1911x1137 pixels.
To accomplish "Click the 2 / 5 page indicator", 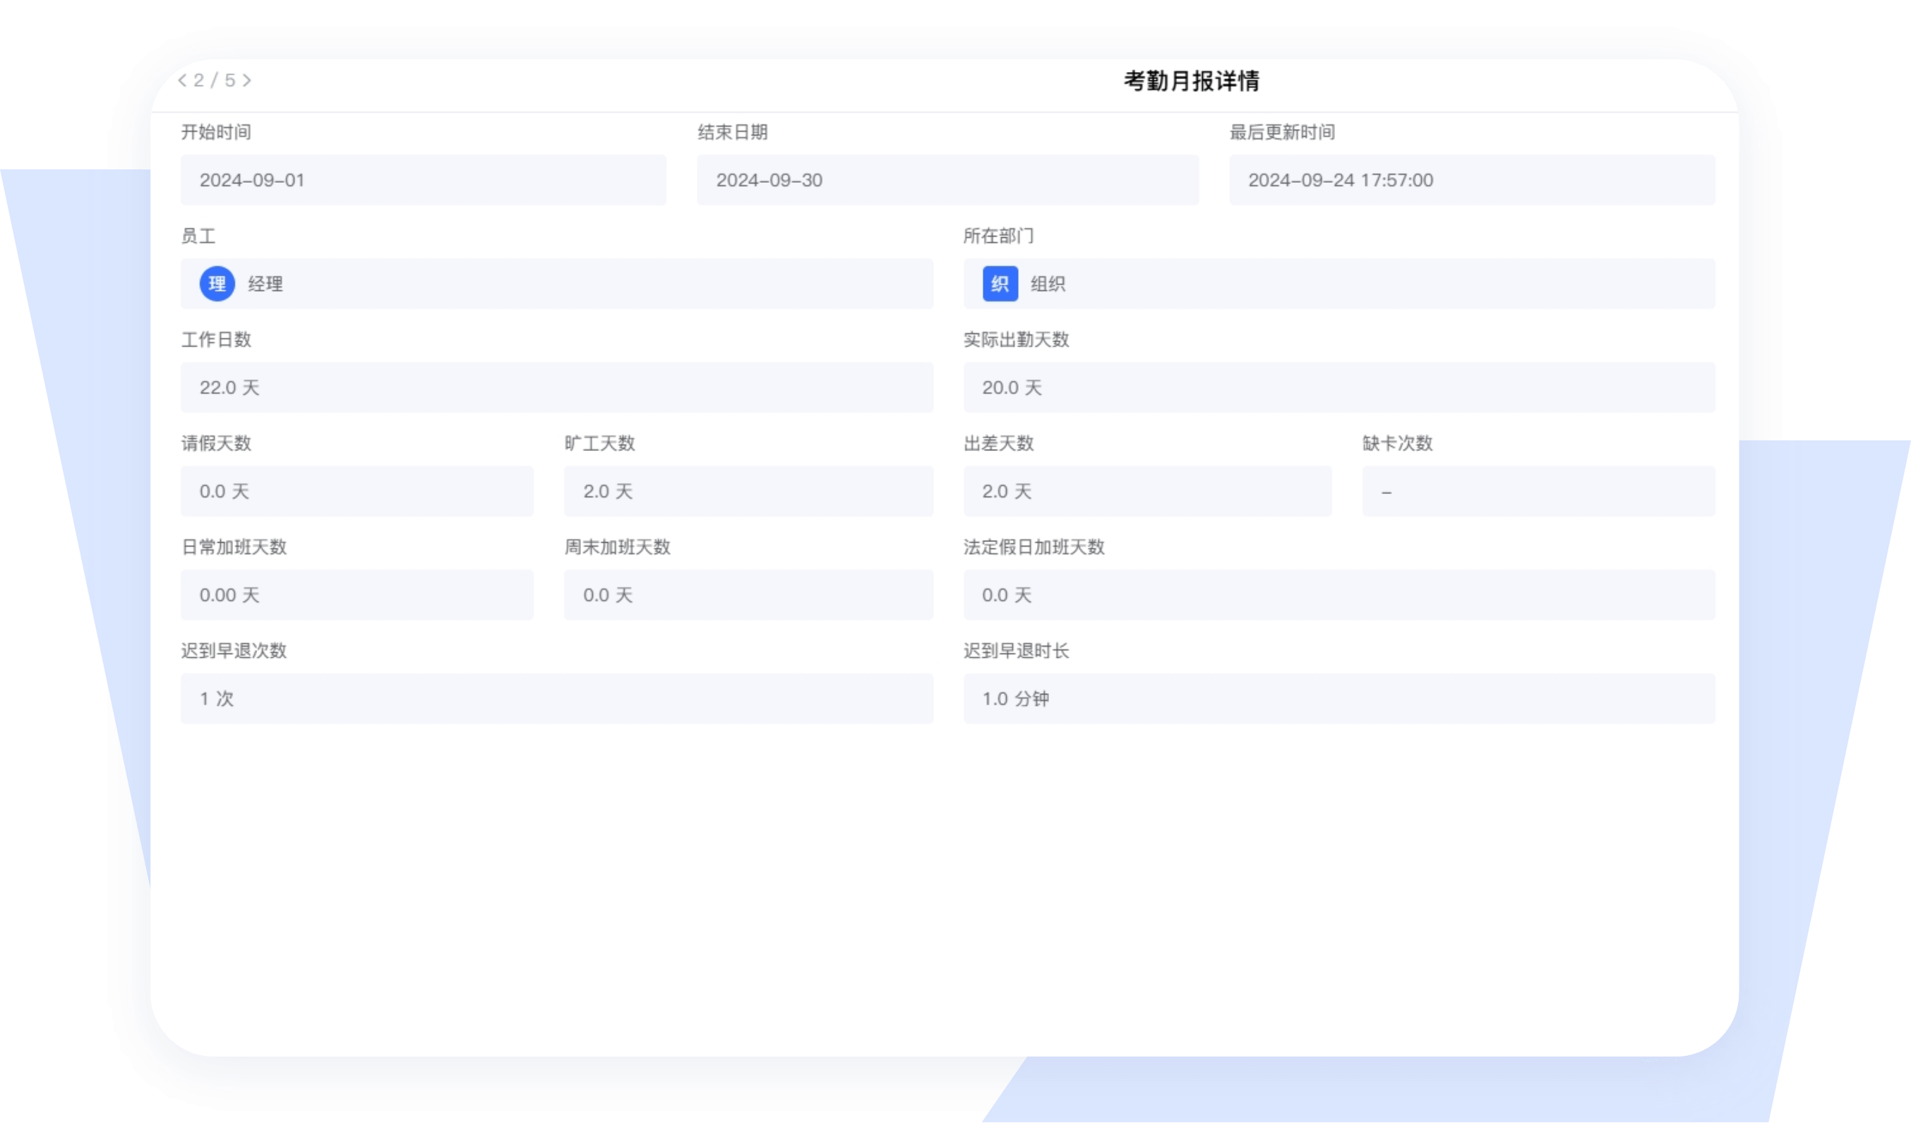I will 215,80.
